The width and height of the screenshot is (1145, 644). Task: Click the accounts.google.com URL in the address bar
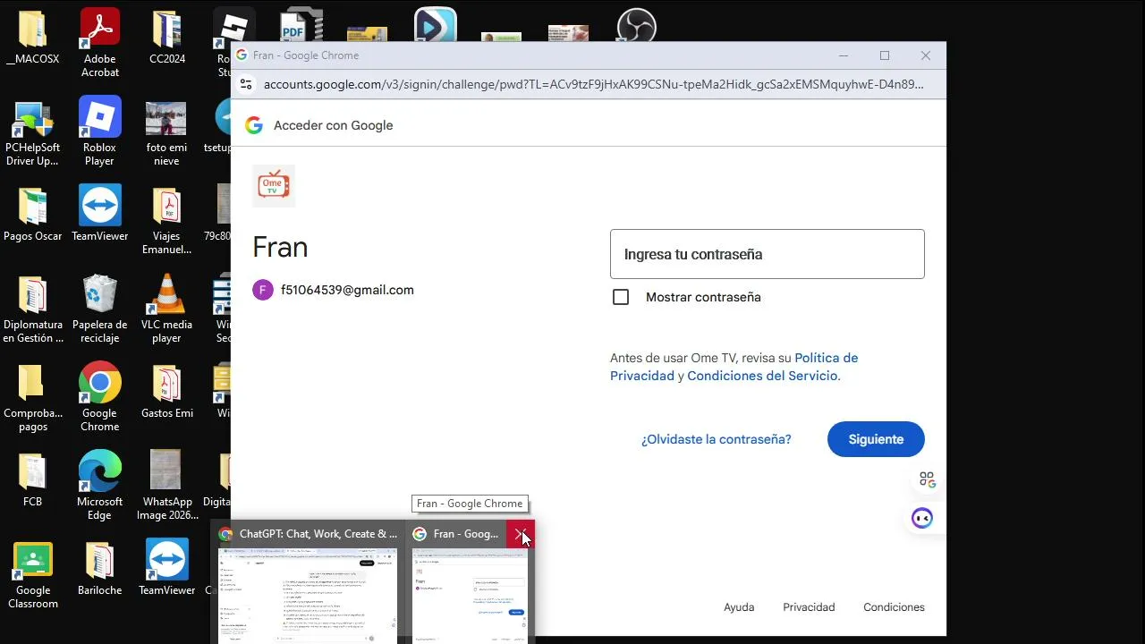(x=593, y=84)
